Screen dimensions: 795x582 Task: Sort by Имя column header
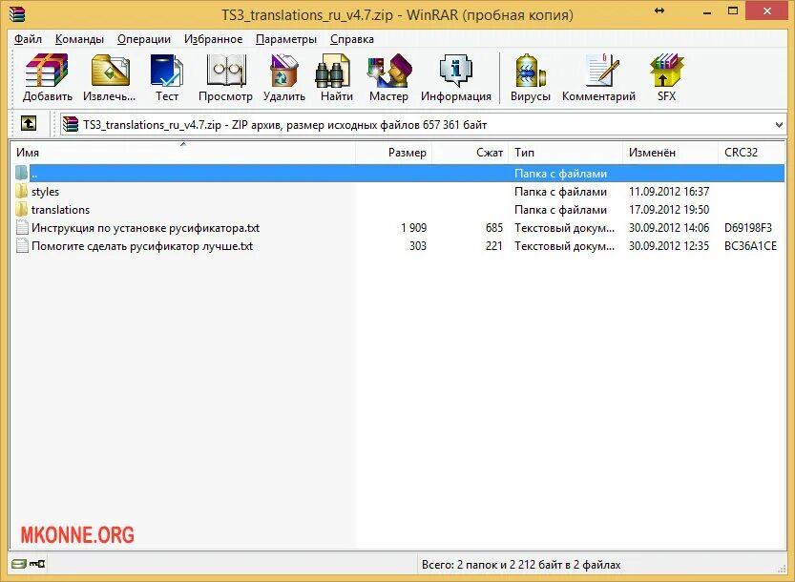pyautogui.click(x=182, y=152)
